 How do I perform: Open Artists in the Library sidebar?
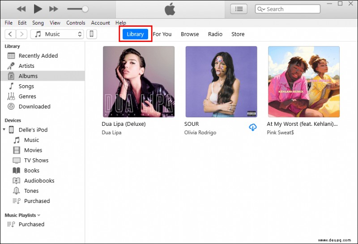pos(43,66)
